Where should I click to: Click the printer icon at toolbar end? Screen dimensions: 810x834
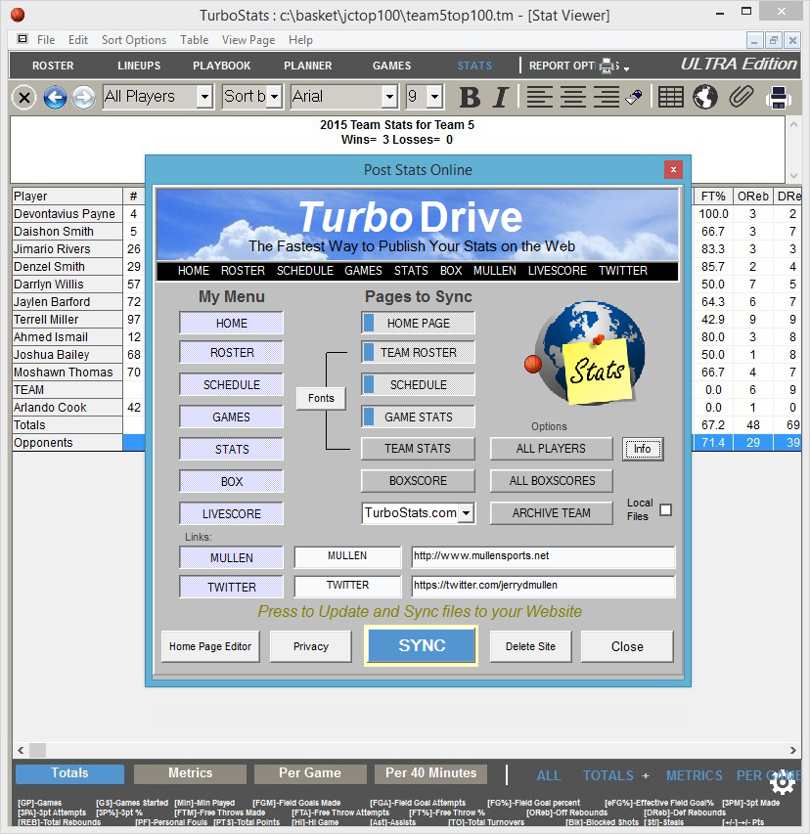pos(778,98)
